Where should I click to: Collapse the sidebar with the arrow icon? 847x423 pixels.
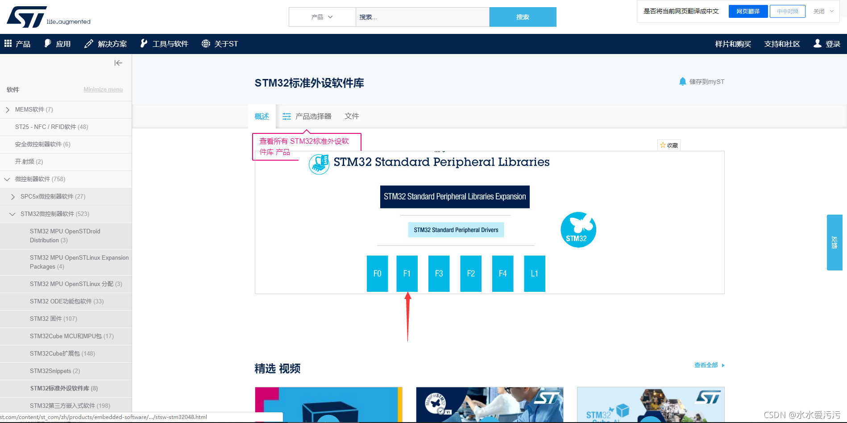[x=118, y=63]
